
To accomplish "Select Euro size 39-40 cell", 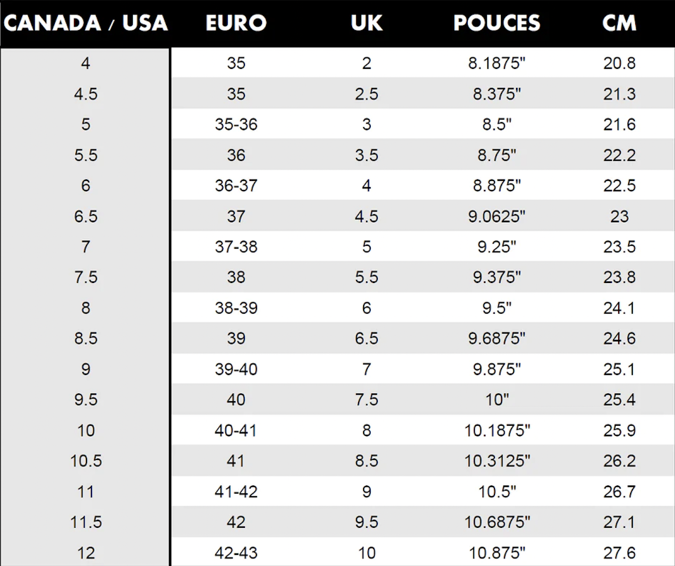I will tap(236, 369).
